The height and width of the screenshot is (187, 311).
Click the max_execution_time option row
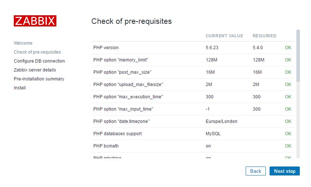click(x=128, y=97)
